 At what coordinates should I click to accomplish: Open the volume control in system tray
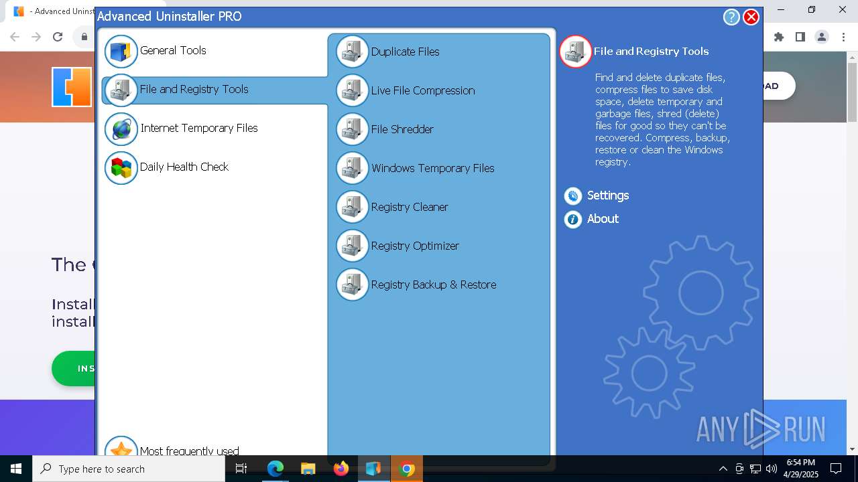point(771,469)
